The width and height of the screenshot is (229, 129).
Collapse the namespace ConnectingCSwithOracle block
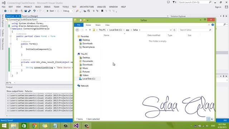click(x=10, y=29)
